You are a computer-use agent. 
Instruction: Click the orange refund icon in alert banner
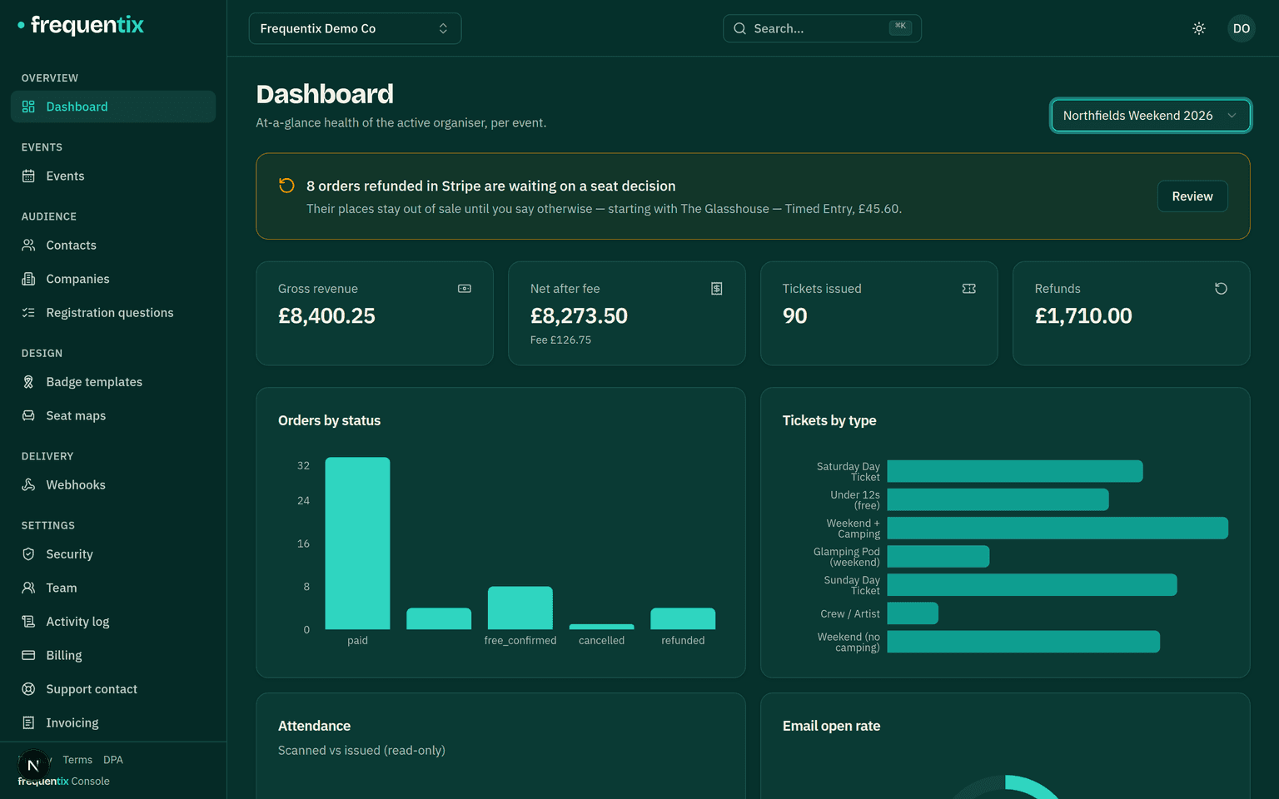pos(286,186)
